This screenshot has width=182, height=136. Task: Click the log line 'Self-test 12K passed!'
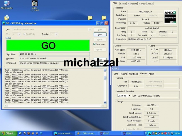[14, 72]
